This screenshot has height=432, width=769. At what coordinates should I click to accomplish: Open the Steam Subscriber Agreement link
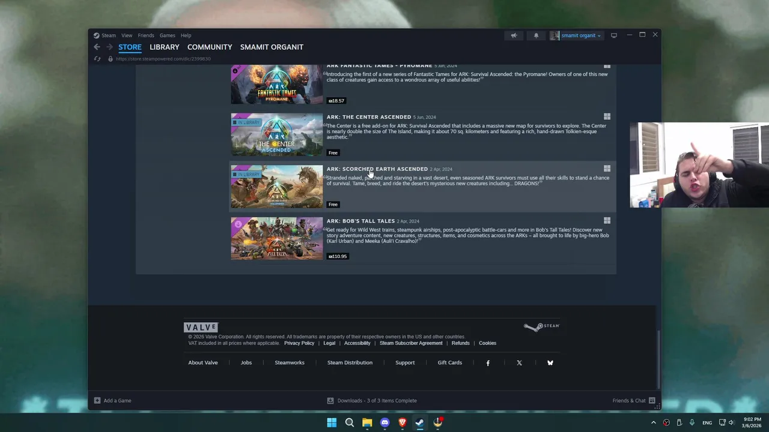tap(411, 343)
